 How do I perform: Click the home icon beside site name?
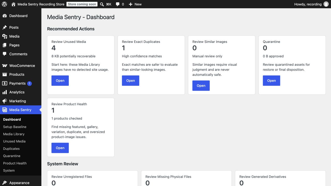click(x=13, y=4)
